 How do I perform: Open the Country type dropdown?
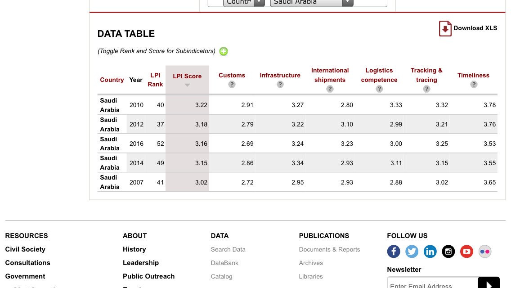(244, 3)
